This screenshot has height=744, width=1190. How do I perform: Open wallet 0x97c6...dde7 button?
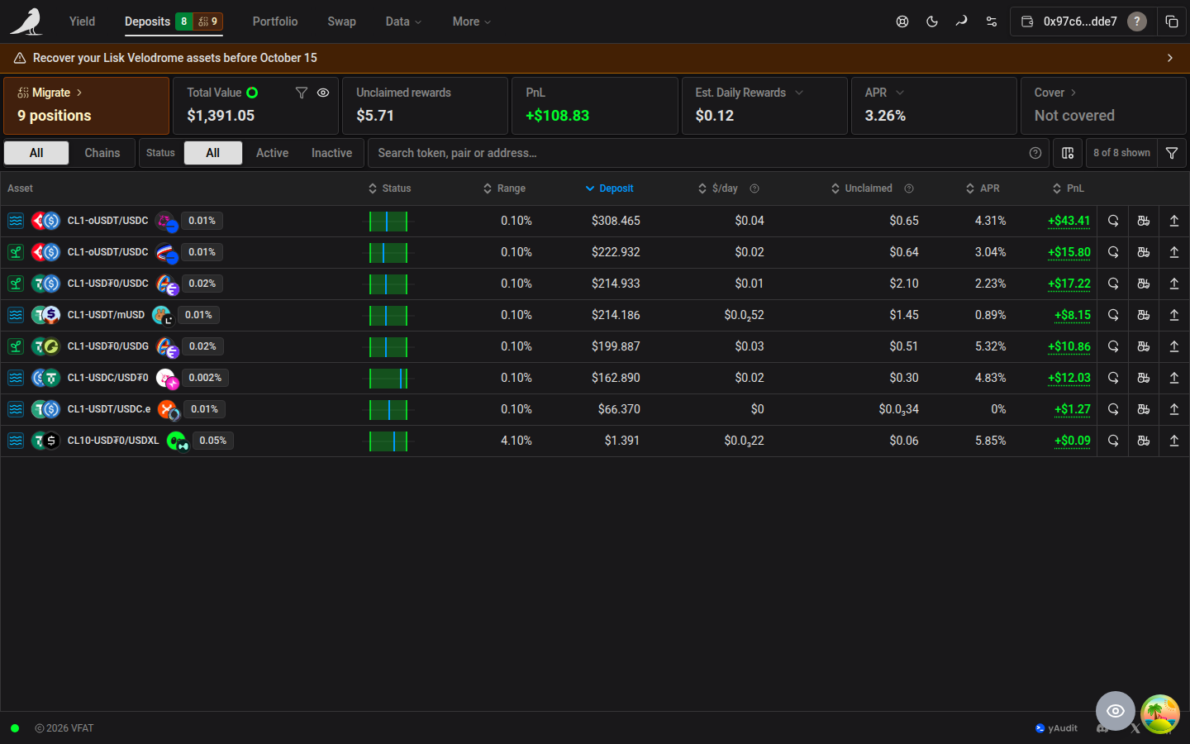1082,21
